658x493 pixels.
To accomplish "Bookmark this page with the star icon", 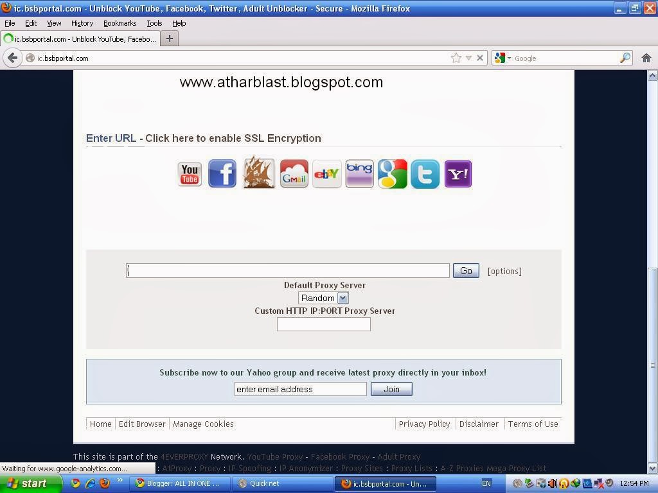I will pos(456,58).
